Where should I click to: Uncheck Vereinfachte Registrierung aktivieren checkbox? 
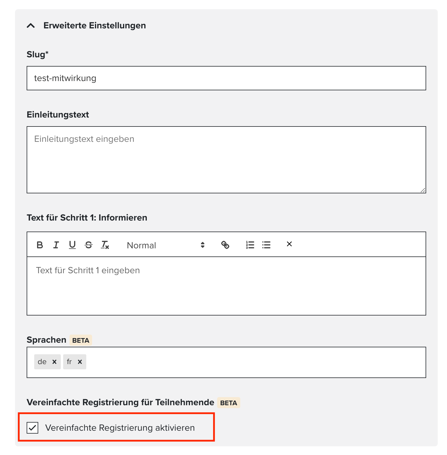[x=32, y=428]
